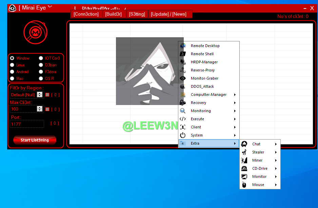The image size is (318, 208).
Task: Open the [Update] / [News] tab
Action: tap(168, 14)
